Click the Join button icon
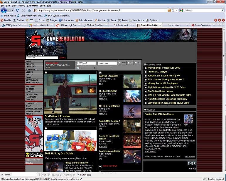 coord(130,63)
